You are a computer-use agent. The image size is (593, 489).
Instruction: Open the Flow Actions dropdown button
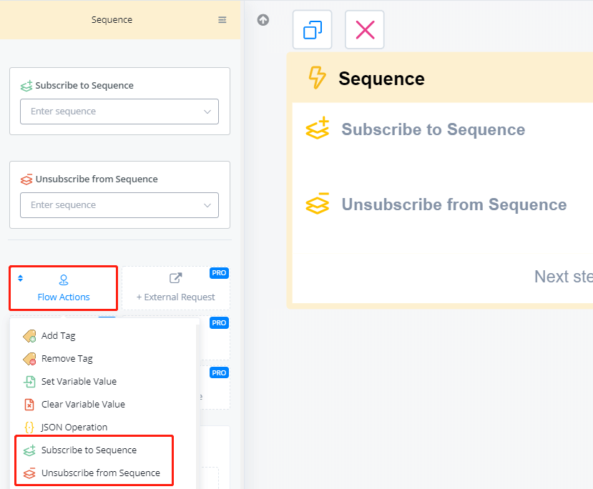[x=64, y=288]
